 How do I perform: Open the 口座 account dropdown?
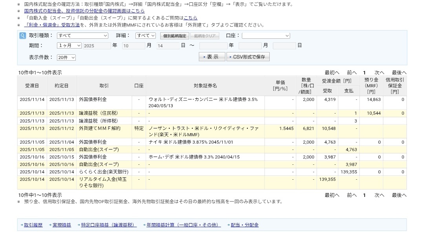point(266,36)
